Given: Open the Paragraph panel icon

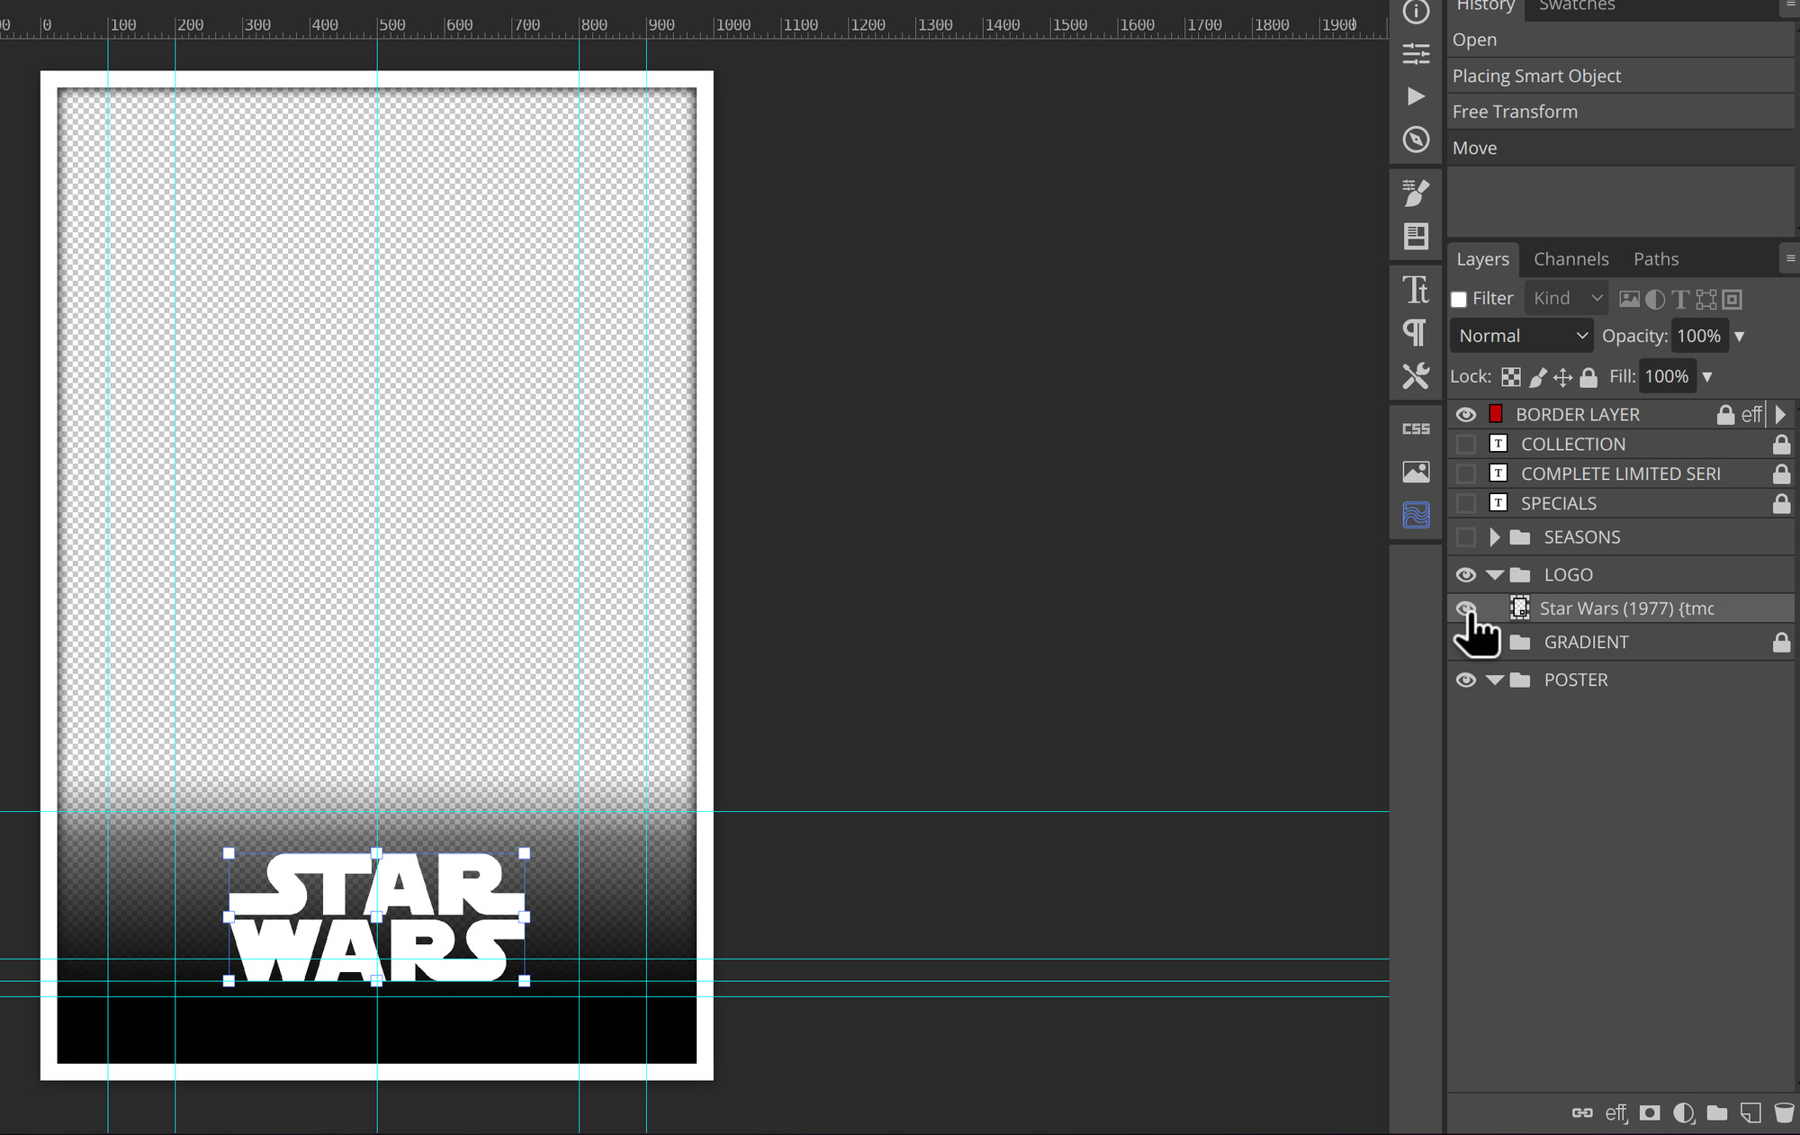Looking at the screenshot, I should tap(1416, 333).
